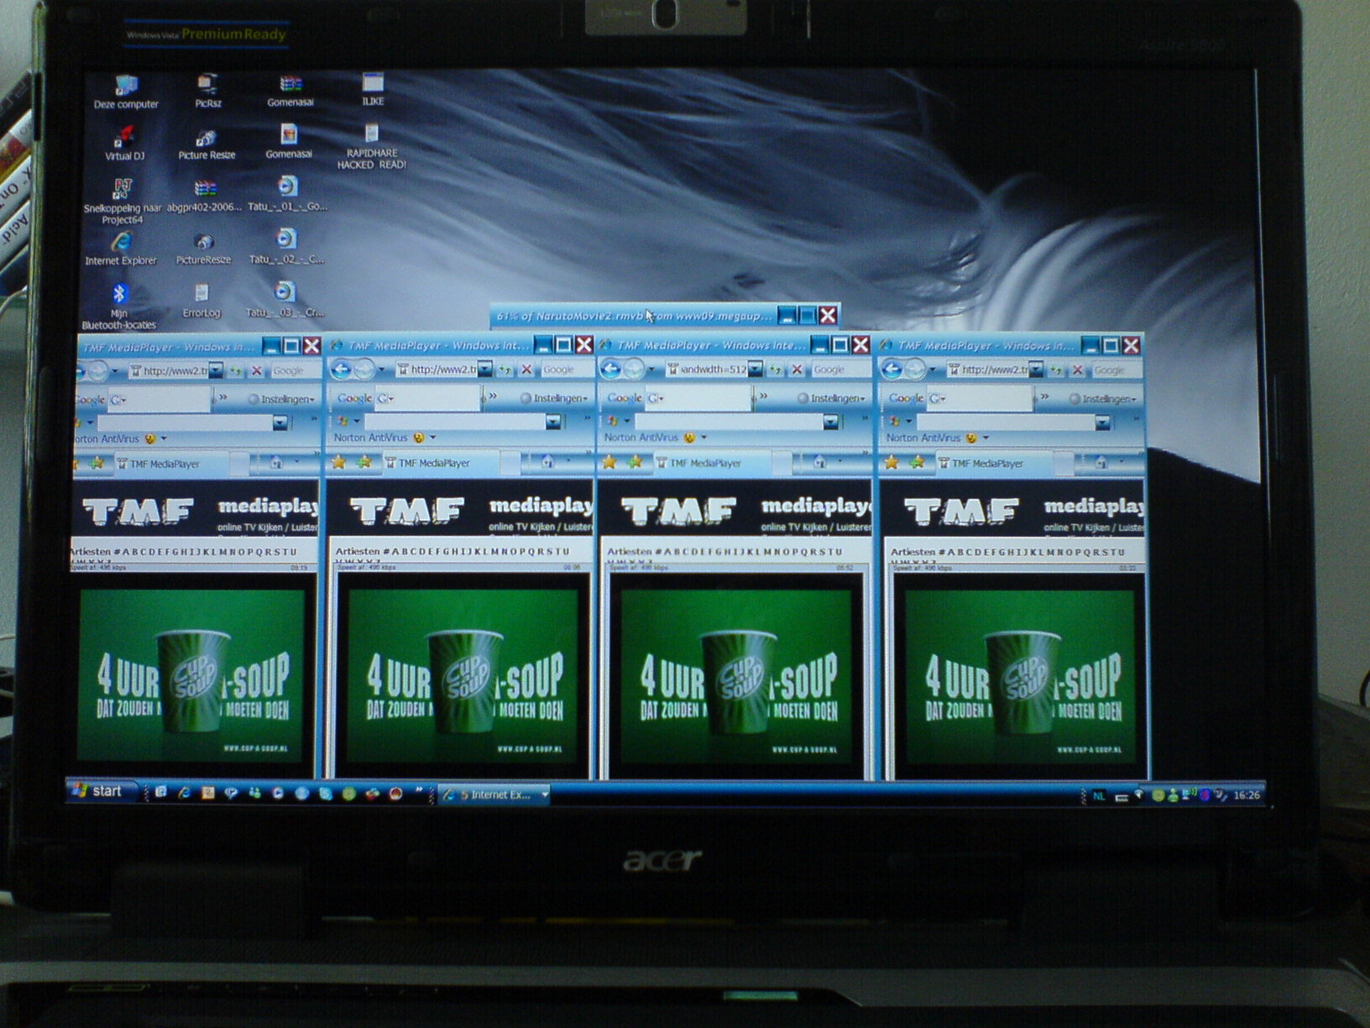Viewport: 1370px width, 1028px height.
Task: Stop loading in bandwidth=512 window
Action: pyautogui.click(x=797, y=370)
